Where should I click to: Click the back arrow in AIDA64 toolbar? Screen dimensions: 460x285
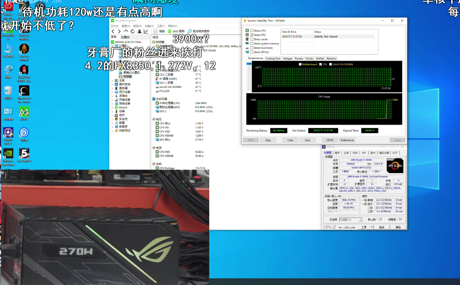[113, 31]
